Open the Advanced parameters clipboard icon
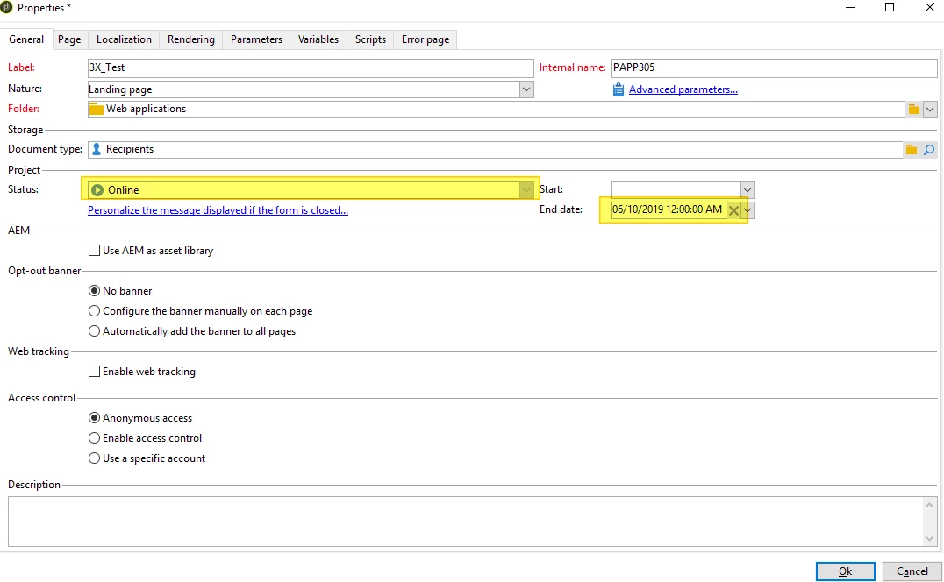944x582 pixels. click(619, 89)
